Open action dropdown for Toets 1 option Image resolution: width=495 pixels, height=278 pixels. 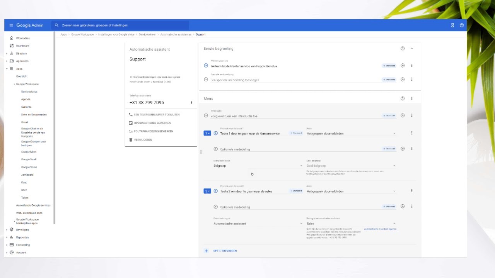(351, 134)
